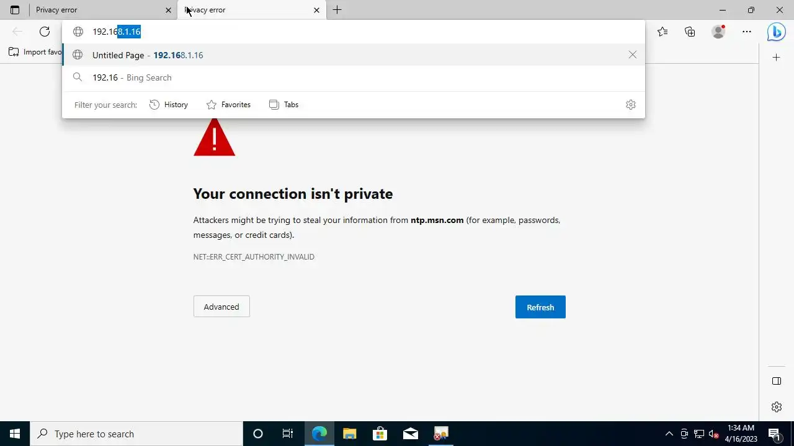Open clock showing 1:34 AM
Viewport: 794px width, 446px height.
coord(741,434)
